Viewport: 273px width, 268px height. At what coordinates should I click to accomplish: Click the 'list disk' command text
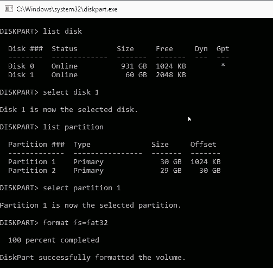(62, 32)
